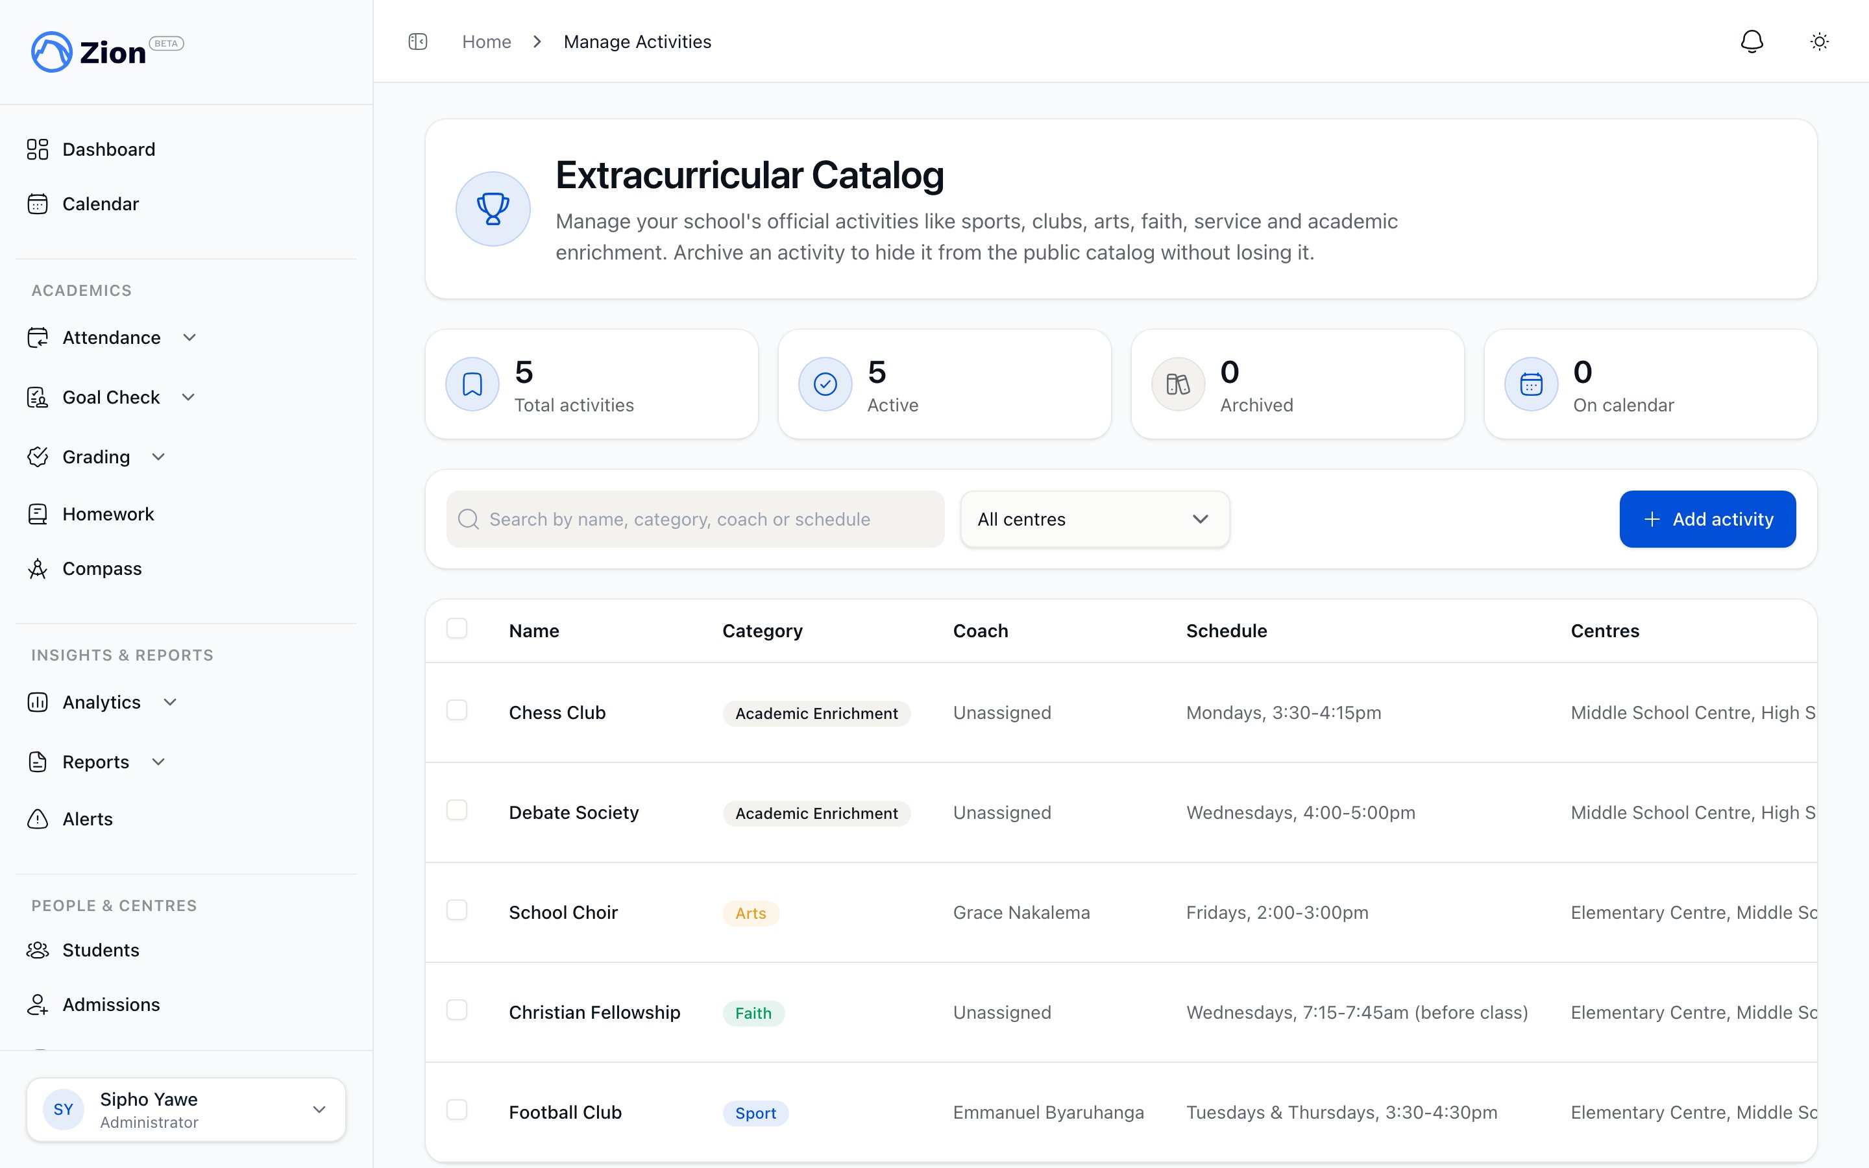Click the Alerts triangle icon
This screenshot has width=1869, height=1168.
pyautogui.click(x=37, y=819)
